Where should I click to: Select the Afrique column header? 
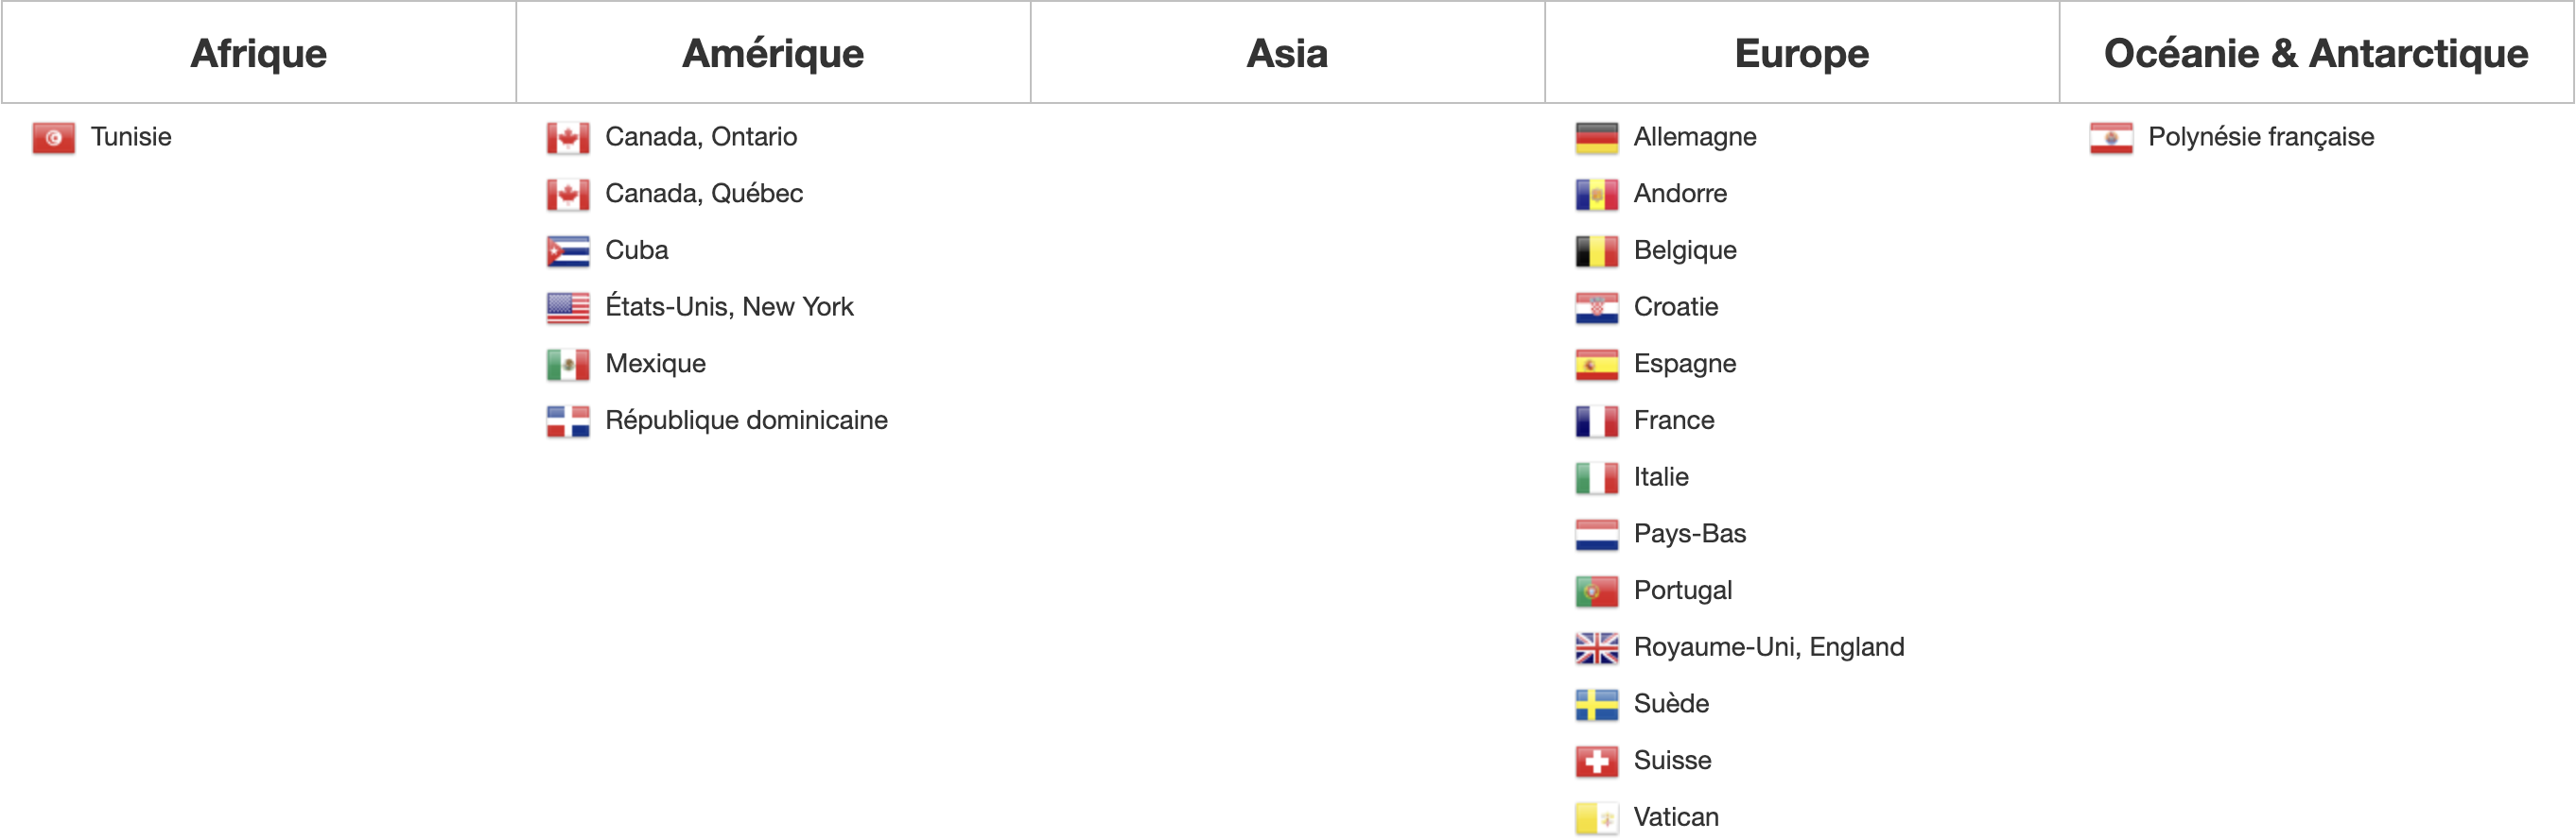click(259, 53)
